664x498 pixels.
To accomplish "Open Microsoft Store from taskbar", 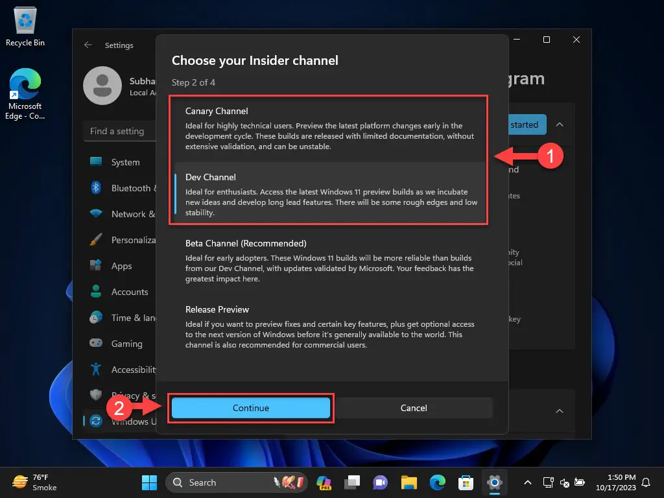I will (x=466, y=482).
